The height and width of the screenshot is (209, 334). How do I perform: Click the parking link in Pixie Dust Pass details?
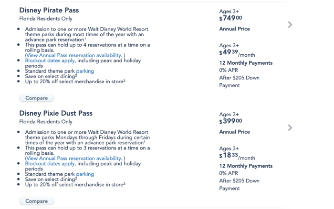[85, 174]
